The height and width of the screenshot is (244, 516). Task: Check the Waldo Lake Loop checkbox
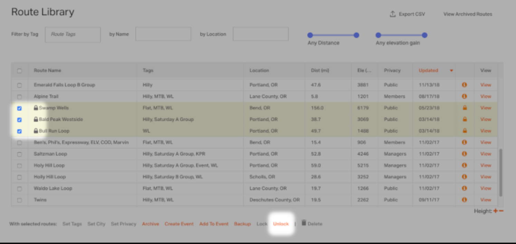[19, 189]
